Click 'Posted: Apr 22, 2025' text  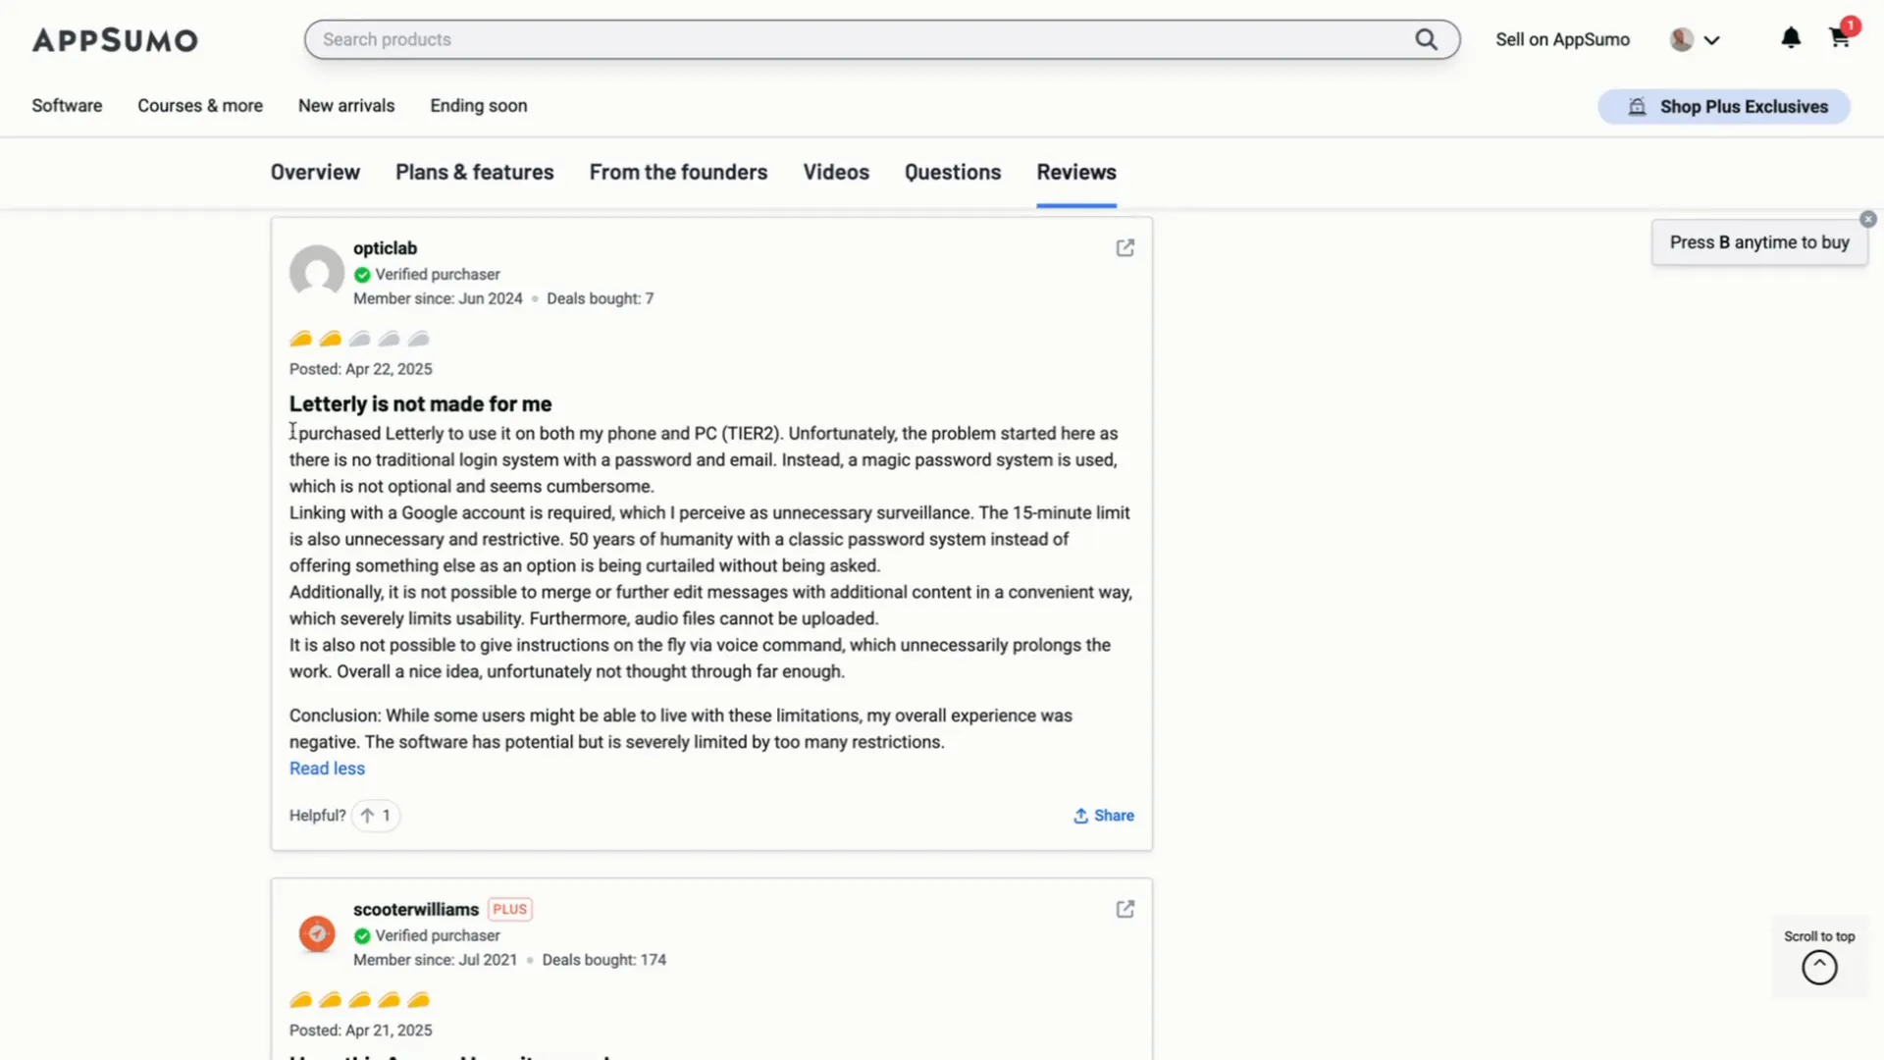pos(360,369)
